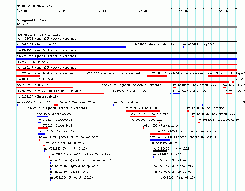Open the nsv4439966 GenomeinaBottle variant label
The height and width of the screenshot is (191, 245).
[x=153, y=44]
